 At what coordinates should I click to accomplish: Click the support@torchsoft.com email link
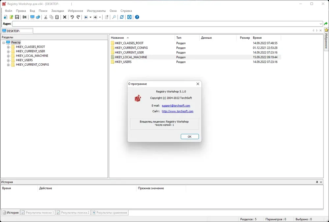(x=176, y=105)
